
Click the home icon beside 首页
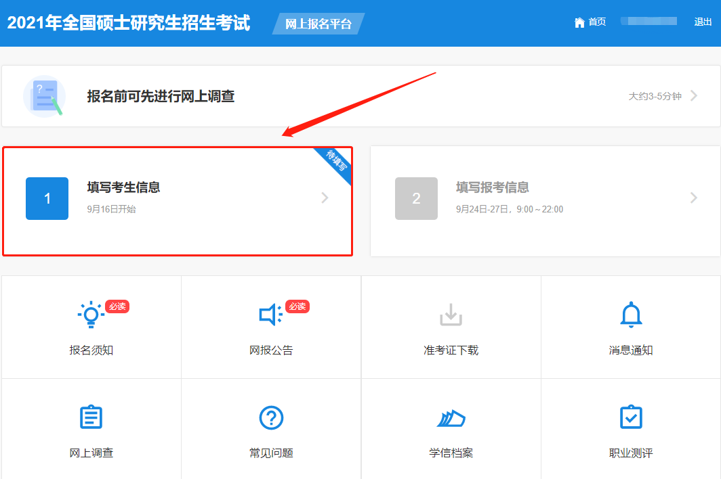point(579,22)
